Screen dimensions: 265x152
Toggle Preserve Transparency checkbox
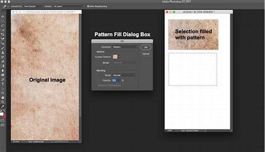[96, 86]
